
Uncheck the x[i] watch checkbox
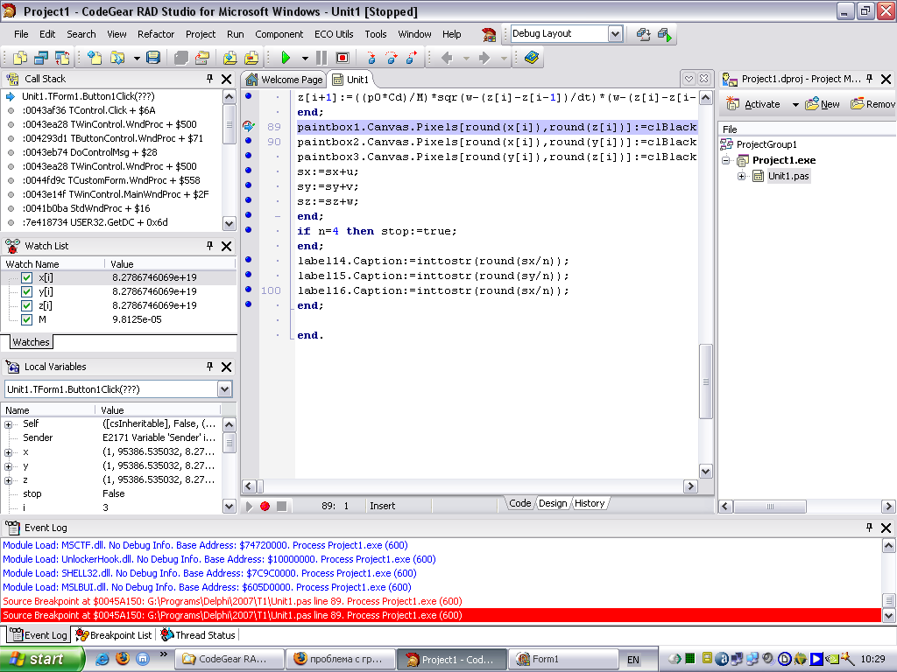pos(26,277)
